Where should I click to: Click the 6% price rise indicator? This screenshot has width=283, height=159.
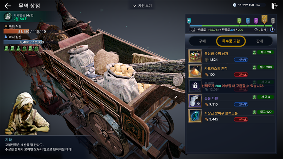(x=241, y=119)
